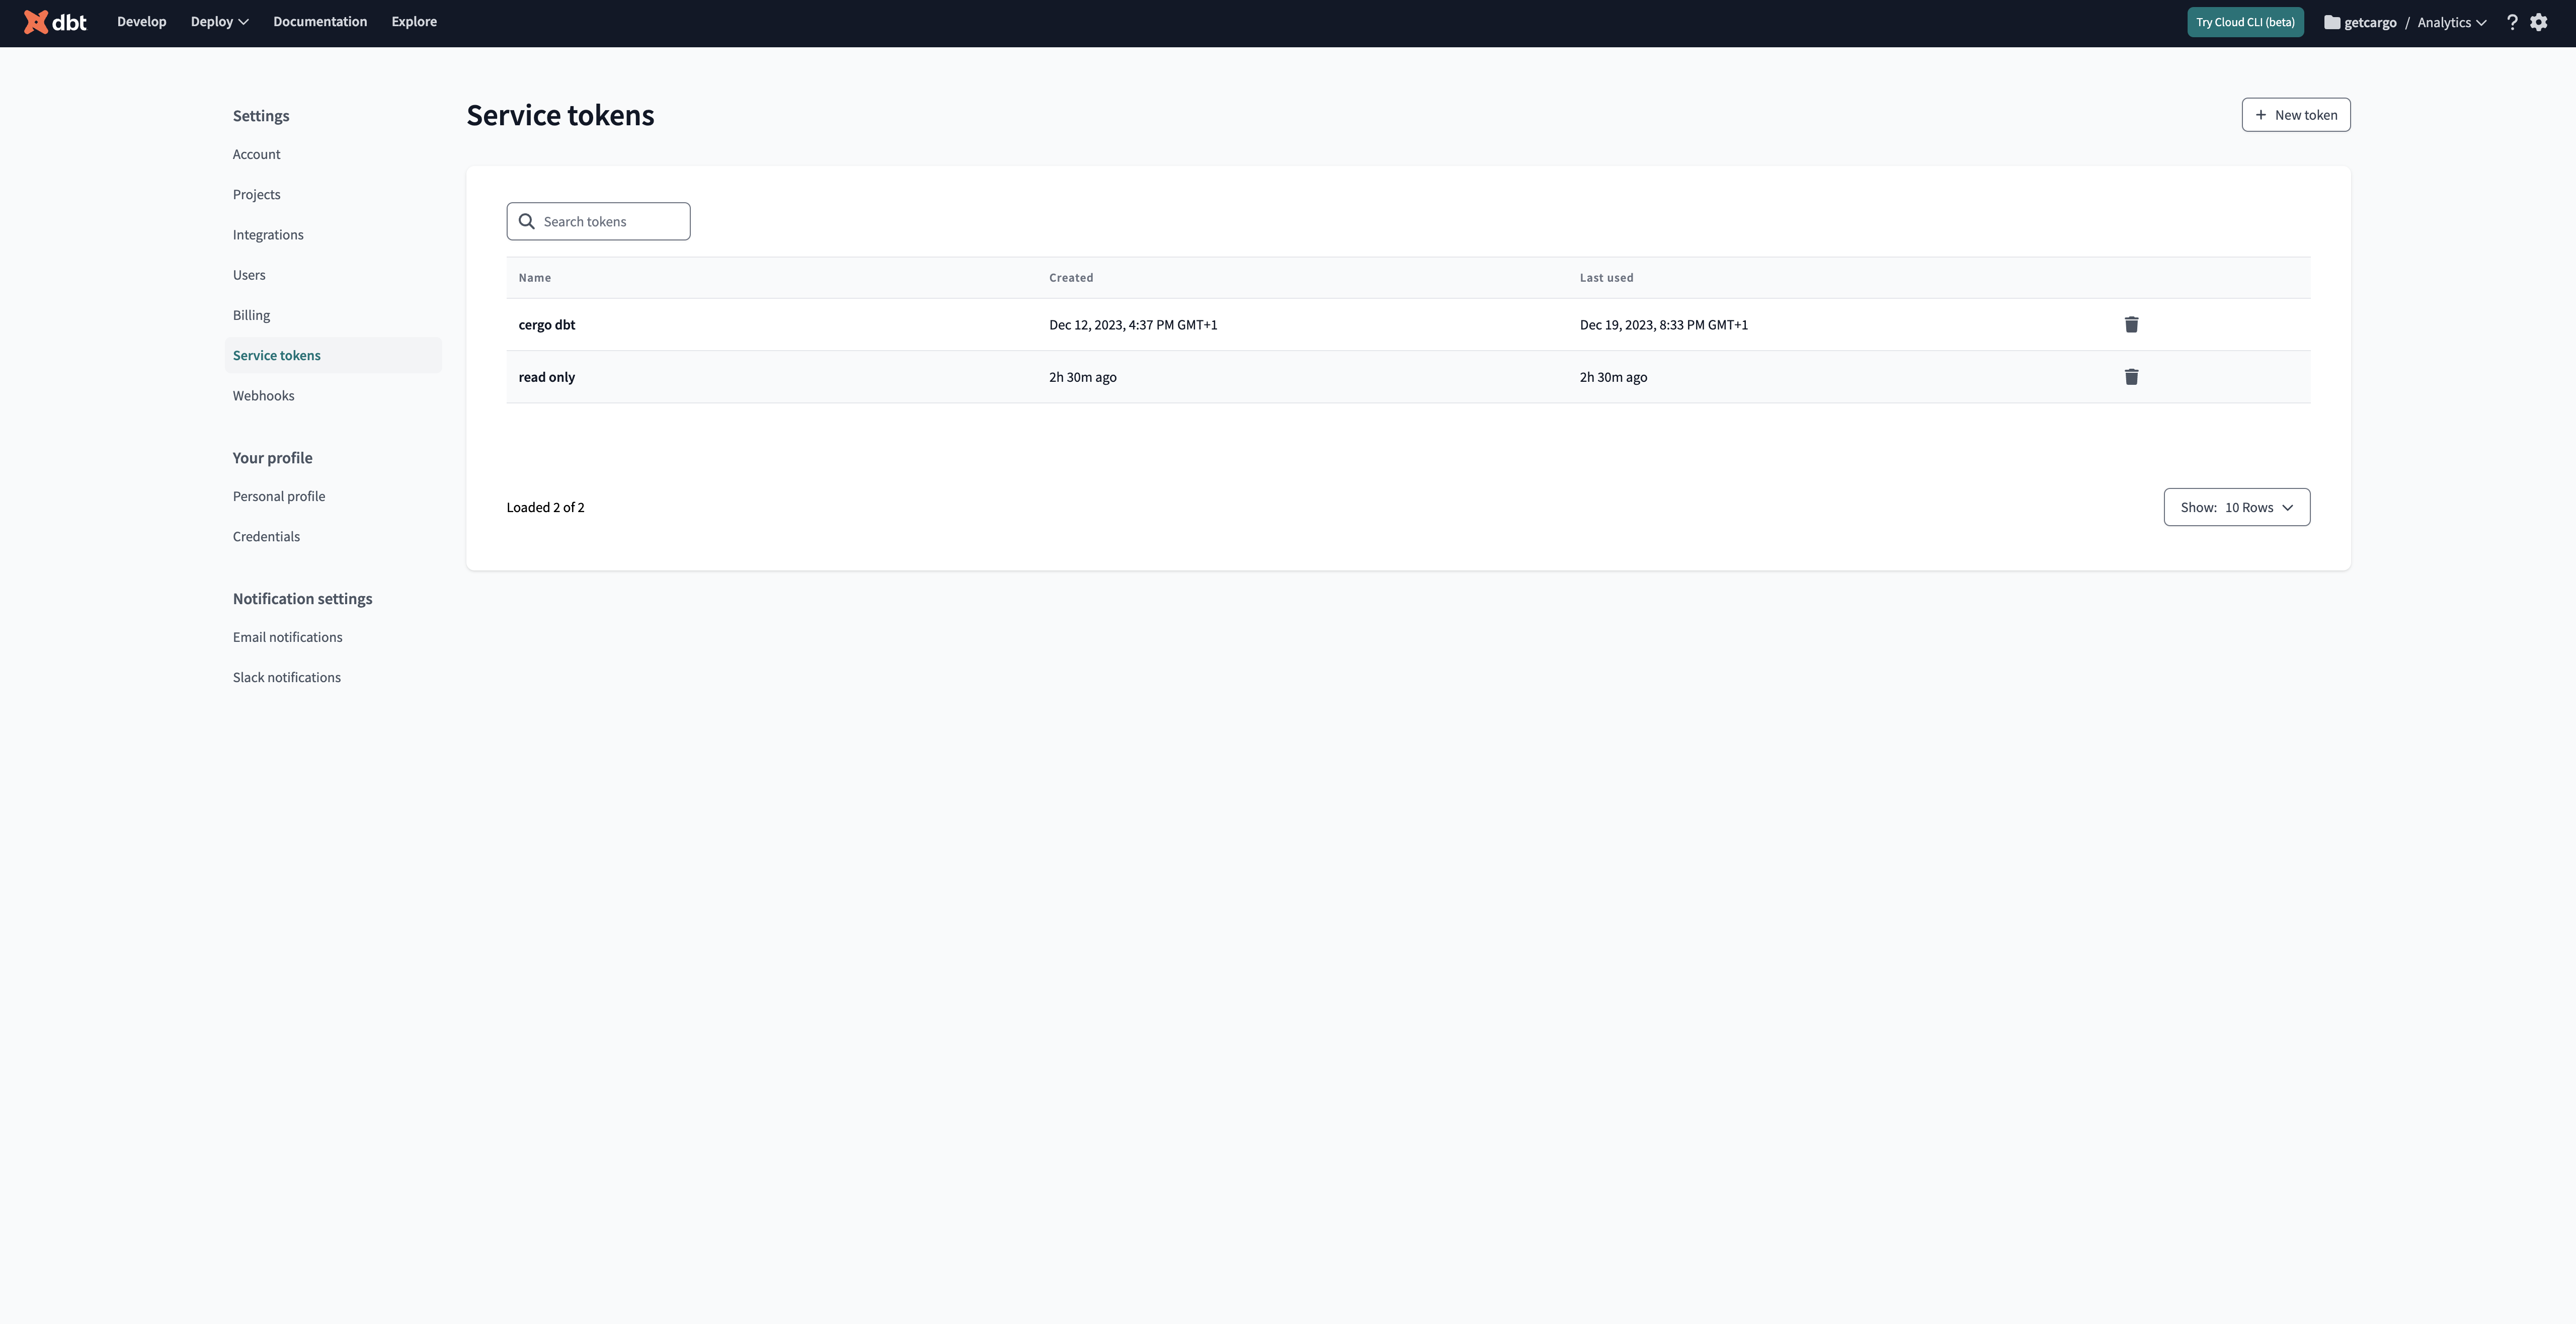Screen dimensions: 2576x1324
Task: Open Projects settings
Action: click(256, 194)
